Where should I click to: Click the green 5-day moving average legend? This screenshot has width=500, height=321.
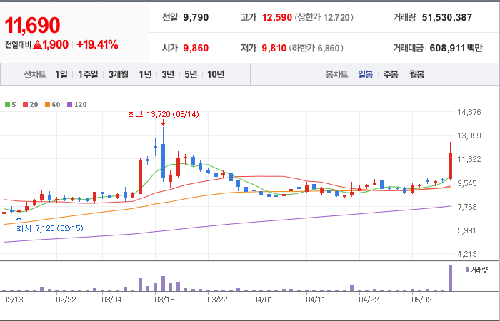[10, 104]
